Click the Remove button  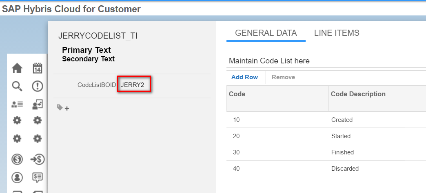(283, 77)
